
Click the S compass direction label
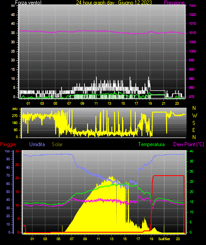tap(194, 123)
